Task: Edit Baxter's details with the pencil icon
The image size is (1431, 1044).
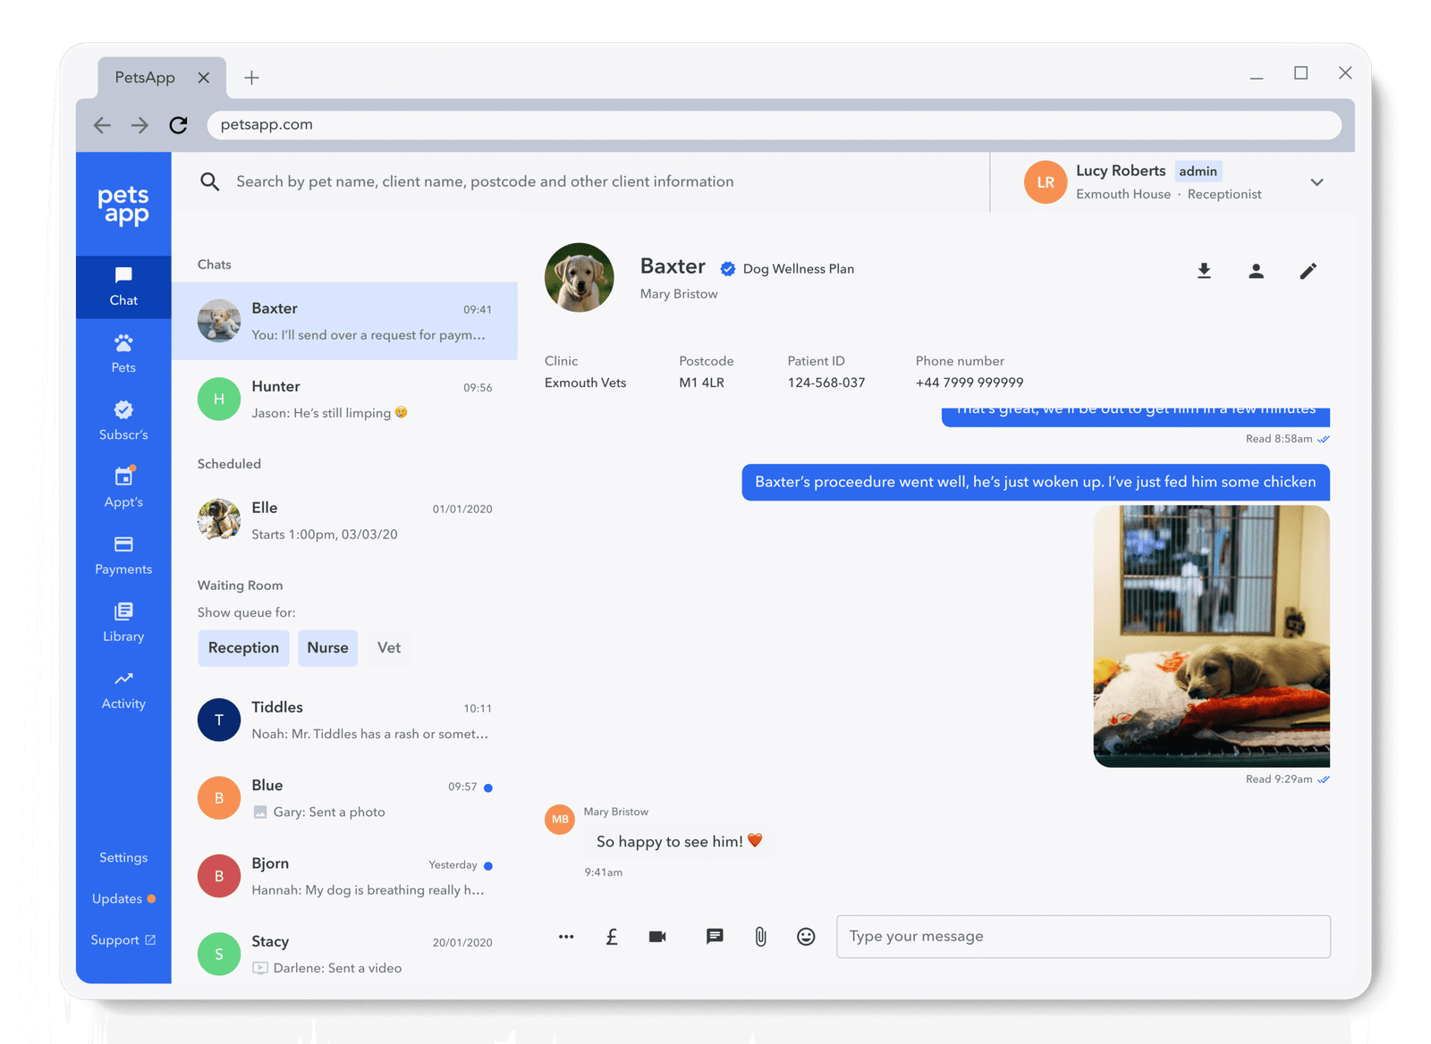Action: (x=1308, y=271)
